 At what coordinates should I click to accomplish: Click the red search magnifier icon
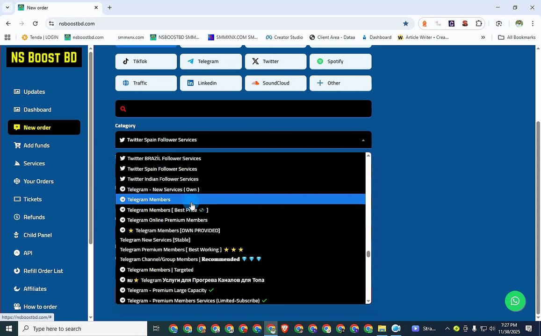123,109
